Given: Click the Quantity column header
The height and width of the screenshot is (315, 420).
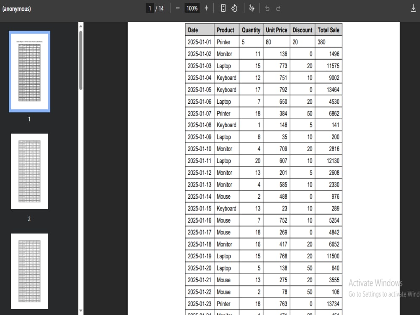Looking at the screenshot, I should (251, 30).
